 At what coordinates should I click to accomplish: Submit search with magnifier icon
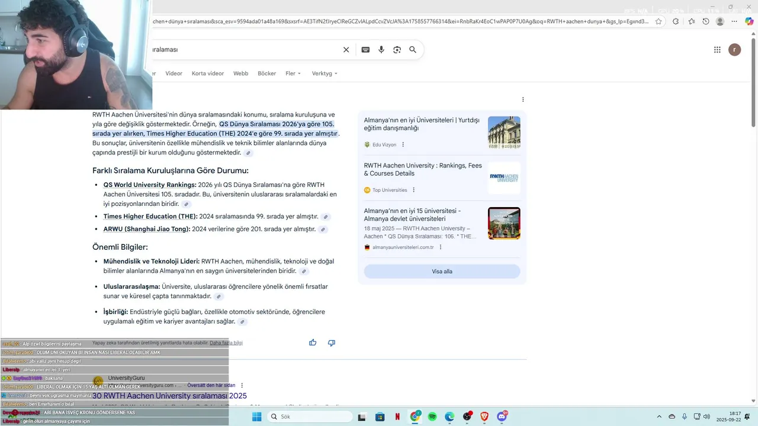[x=413, y=50]
